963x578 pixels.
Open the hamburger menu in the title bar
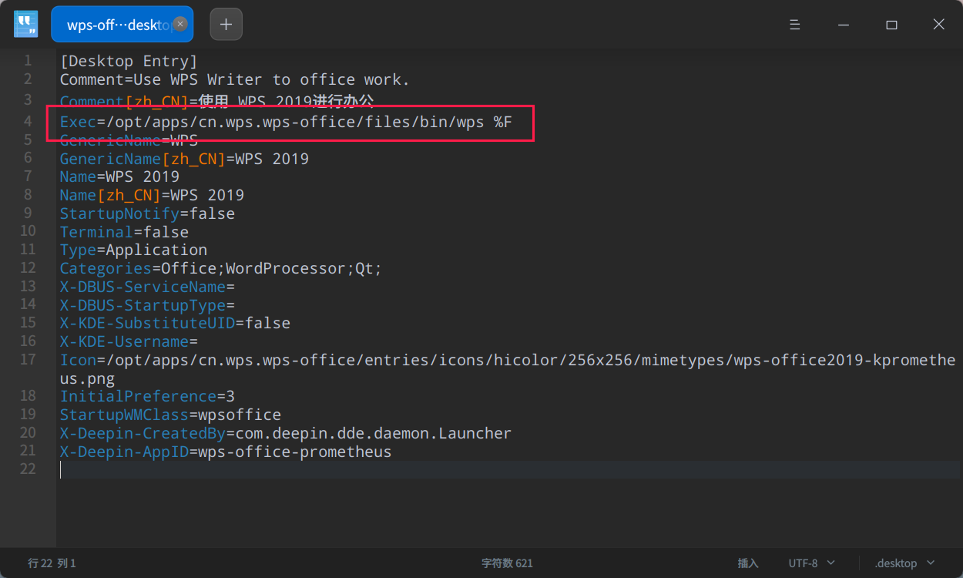pyautogui.click(x=794, y=24)
